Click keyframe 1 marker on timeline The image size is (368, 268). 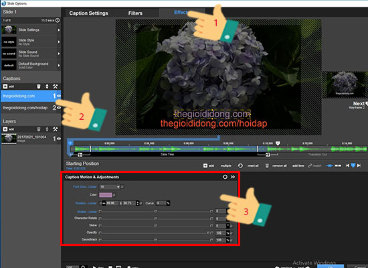(70, 143)
